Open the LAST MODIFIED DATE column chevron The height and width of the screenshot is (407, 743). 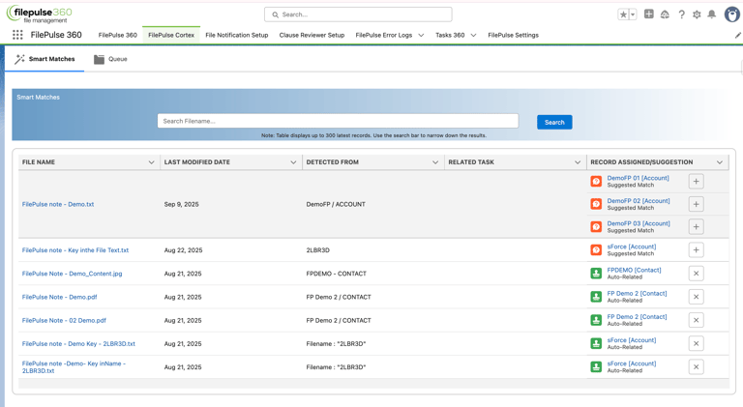pyautogui.click(x=293, y=162)
